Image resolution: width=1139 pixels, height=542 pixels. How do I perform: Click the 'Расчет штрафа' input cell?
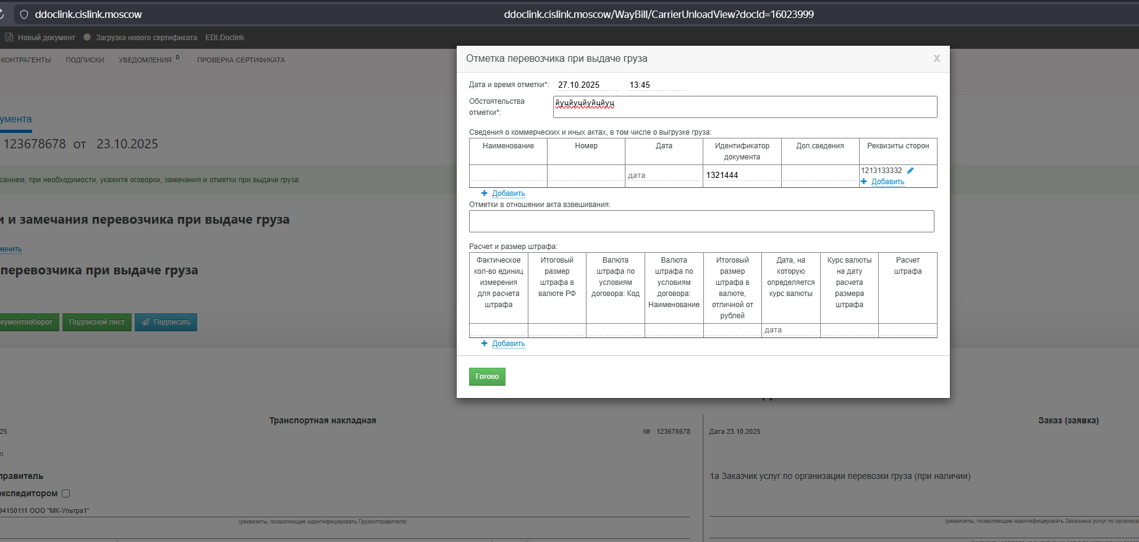908,331
